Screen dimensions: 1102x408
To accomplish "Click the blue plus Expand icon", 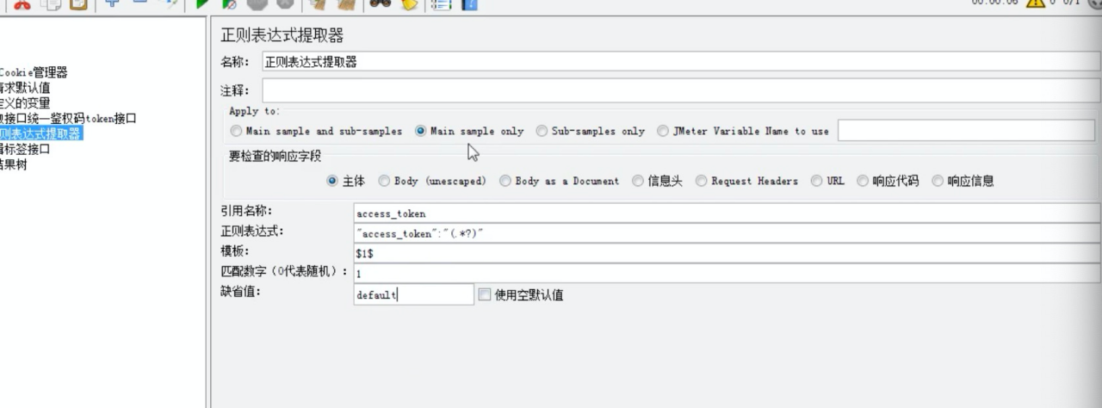I will point(111,3).
